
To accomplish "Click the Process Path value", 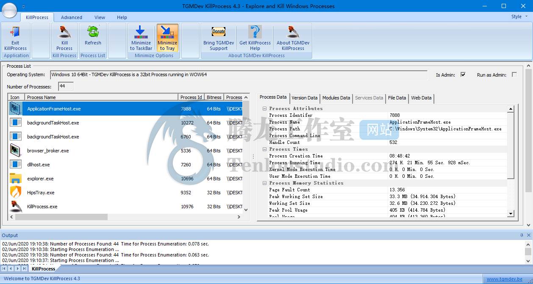I will pos(445,129).
